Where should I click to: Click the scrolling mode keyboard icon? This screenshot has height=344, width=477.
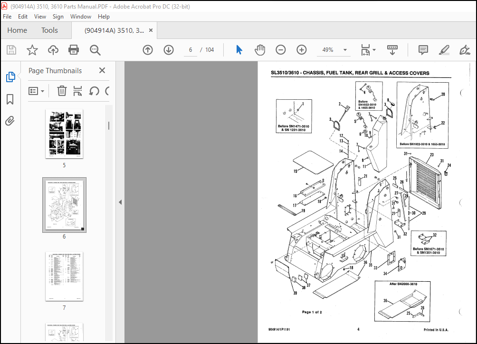tap(392, 50)
